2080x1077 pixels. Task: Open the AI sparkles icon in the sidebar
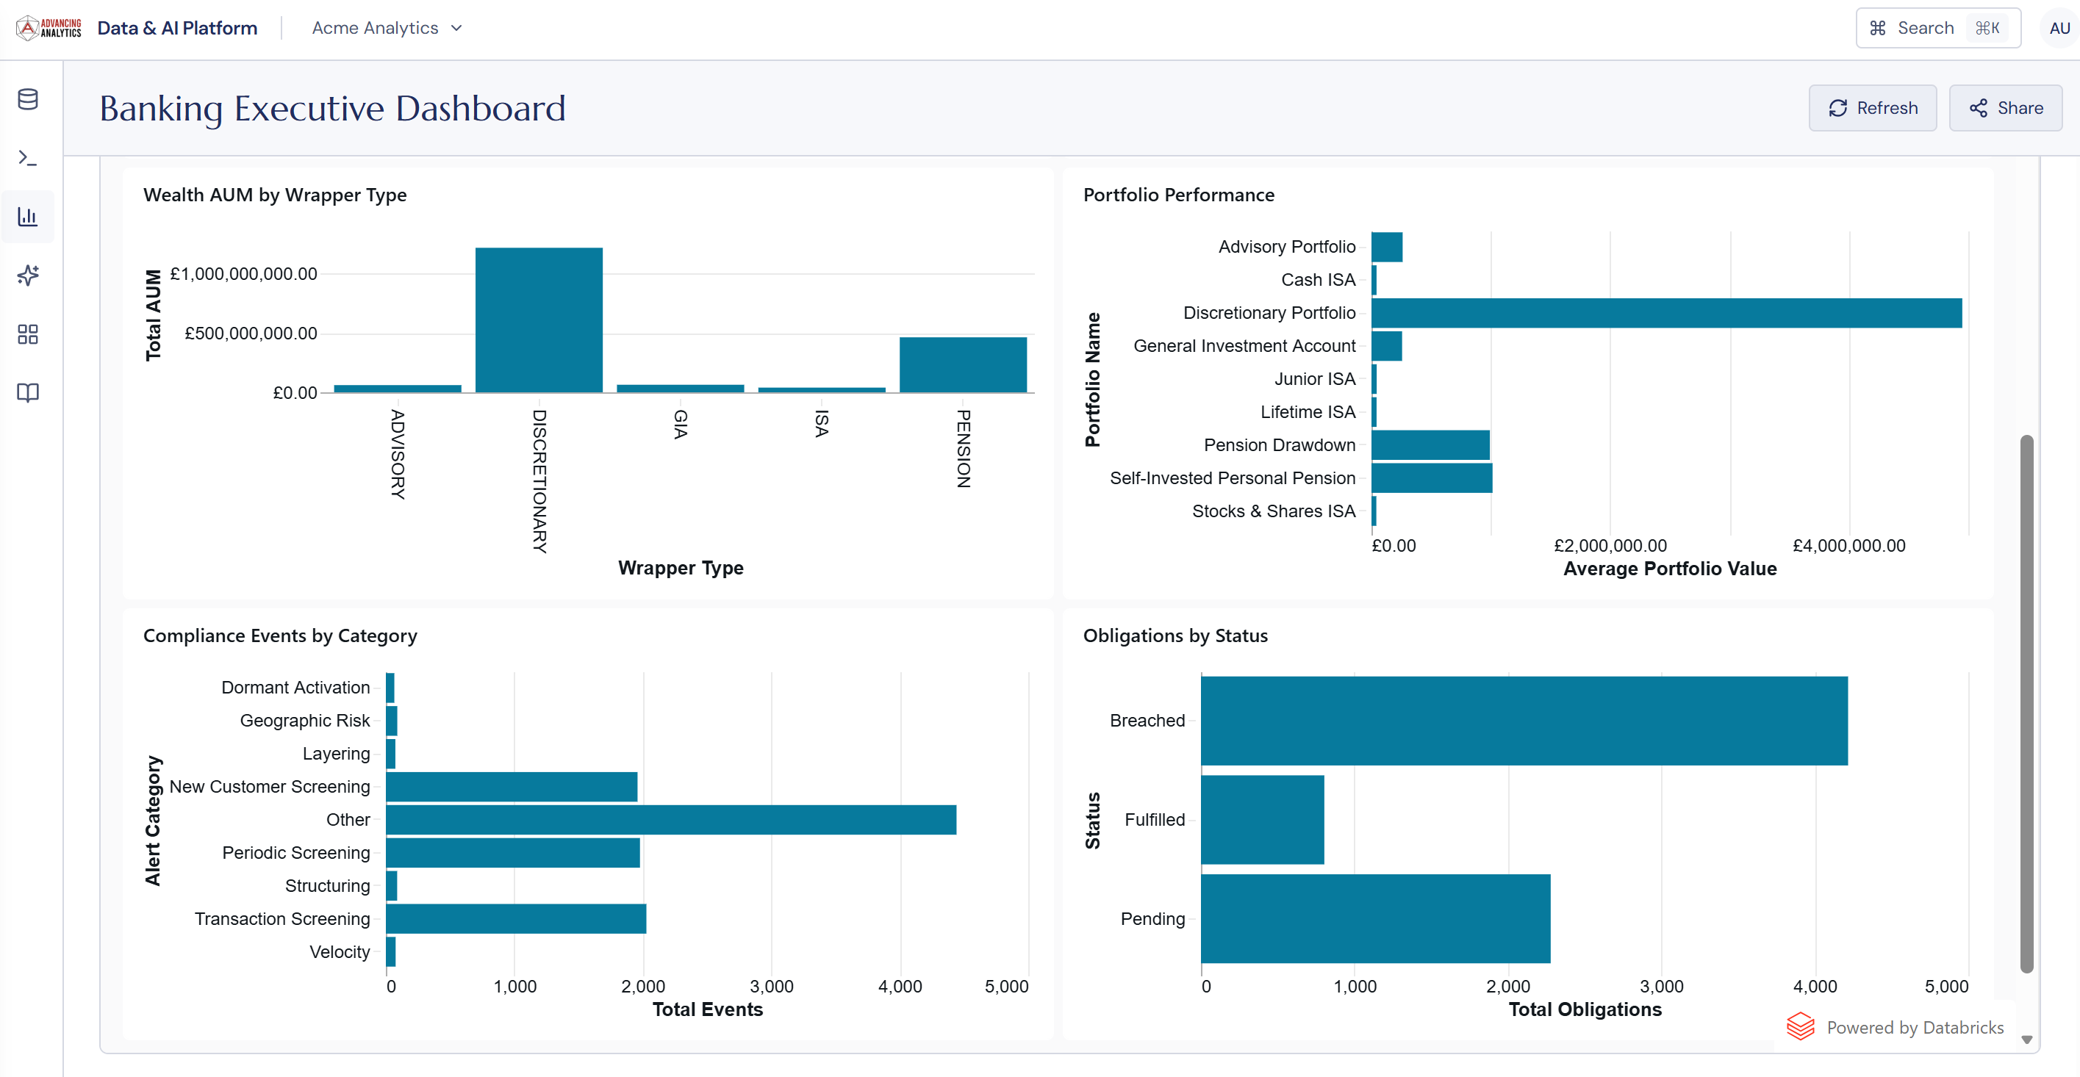[28, 275]
